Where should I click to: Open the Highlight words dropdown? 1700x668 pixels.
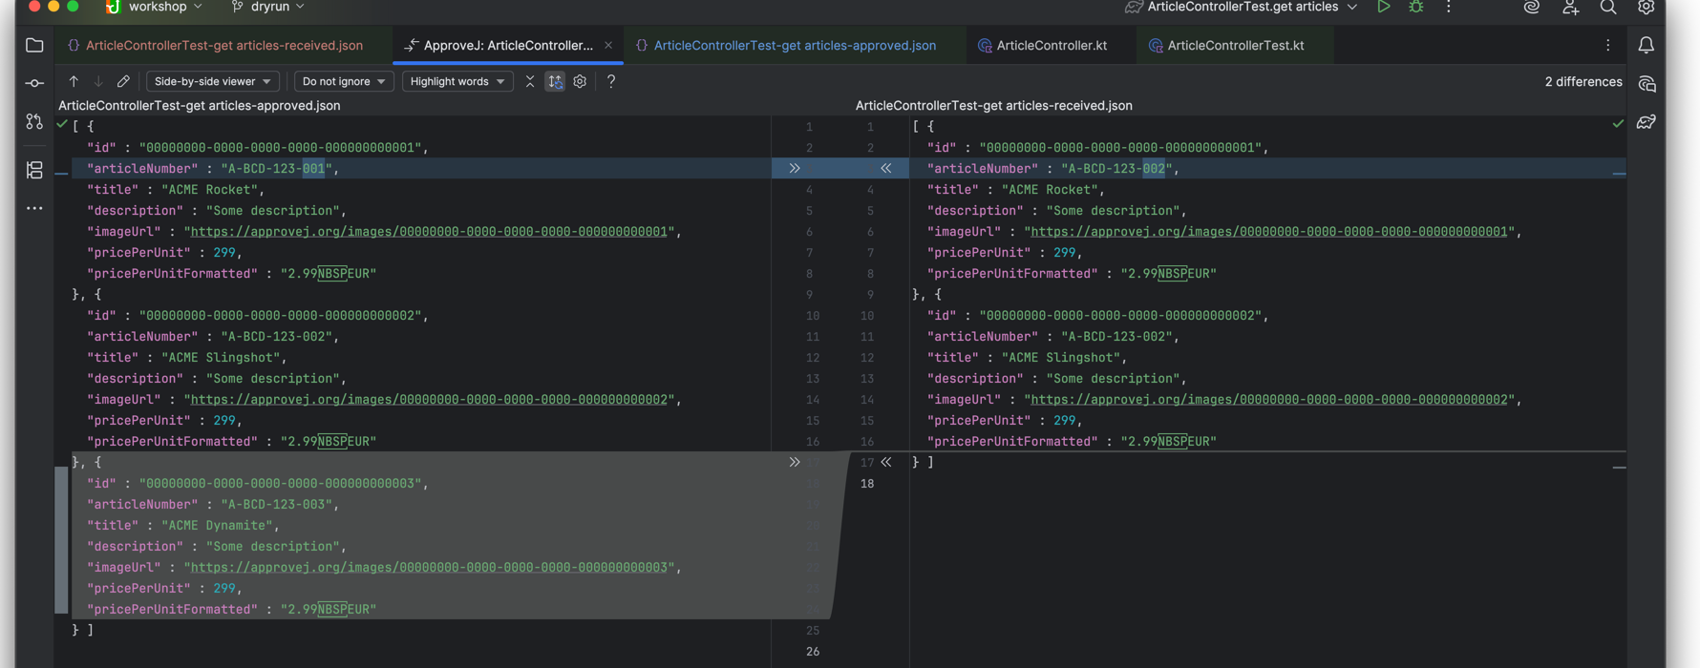457,82
